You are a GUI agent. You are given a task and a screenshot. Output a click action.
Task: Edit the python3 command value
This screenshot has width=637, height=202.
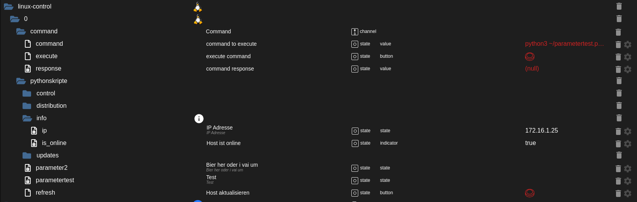[x=564, y=44]
